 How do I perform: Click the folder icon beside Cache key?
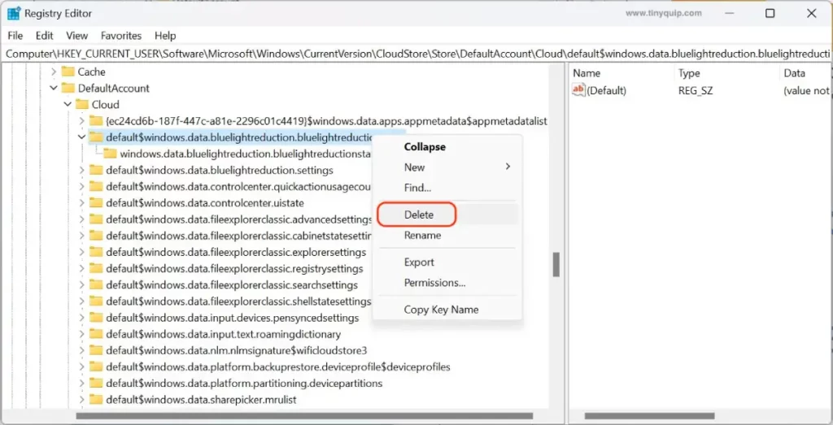coord(68,72)
